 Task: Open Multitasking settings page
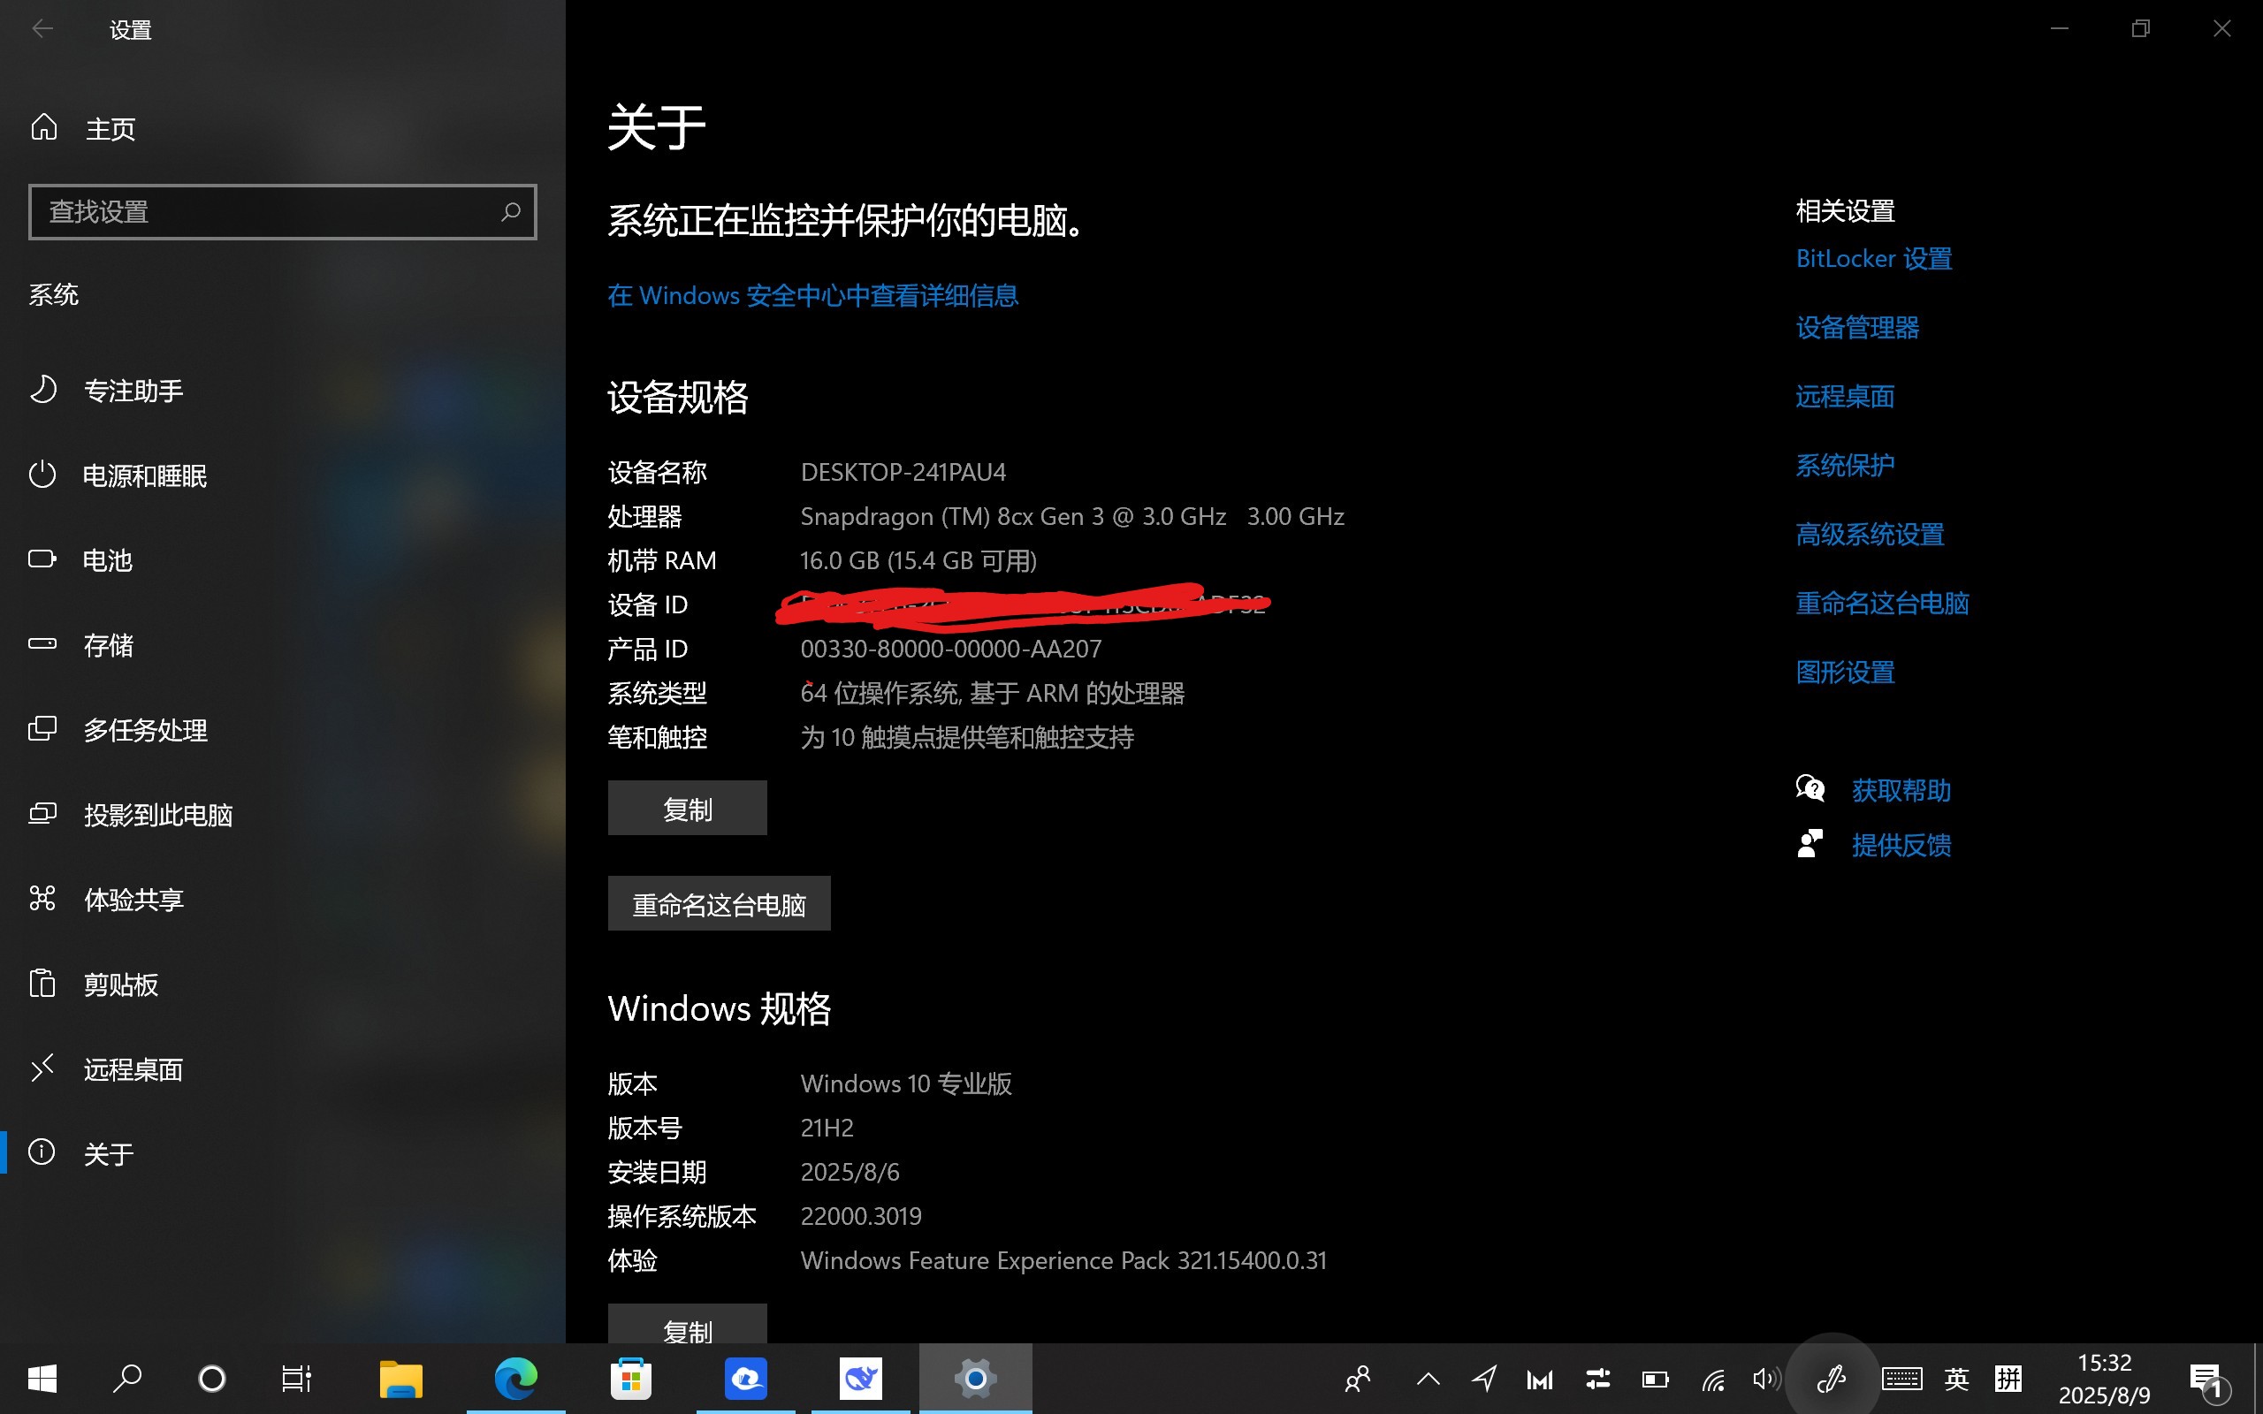tap(145, 729)
